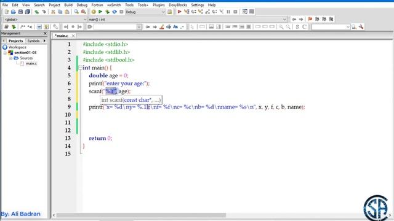The height and width of the screenshot is (221, 394).
Task: Click the Abort build icon
Action: pos(121,12)
